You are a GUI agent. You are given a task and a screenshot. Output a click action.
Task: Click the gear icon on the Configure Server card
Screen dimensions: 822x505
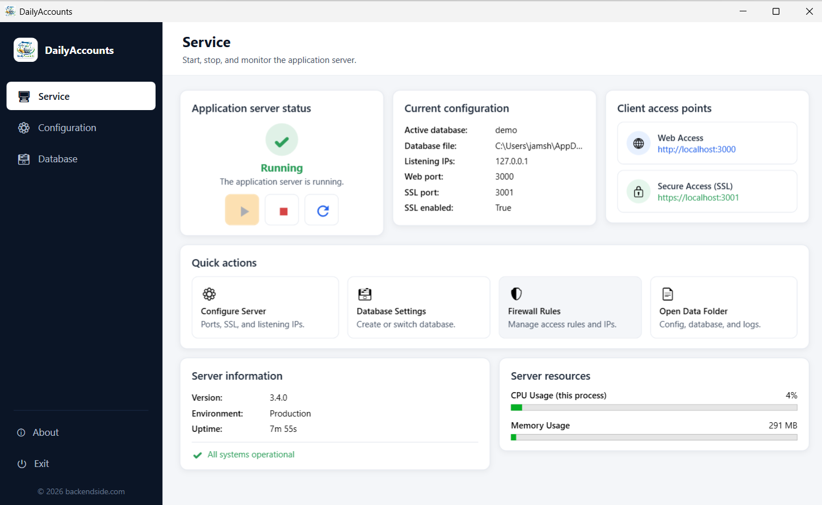click(x=209, y=294)
